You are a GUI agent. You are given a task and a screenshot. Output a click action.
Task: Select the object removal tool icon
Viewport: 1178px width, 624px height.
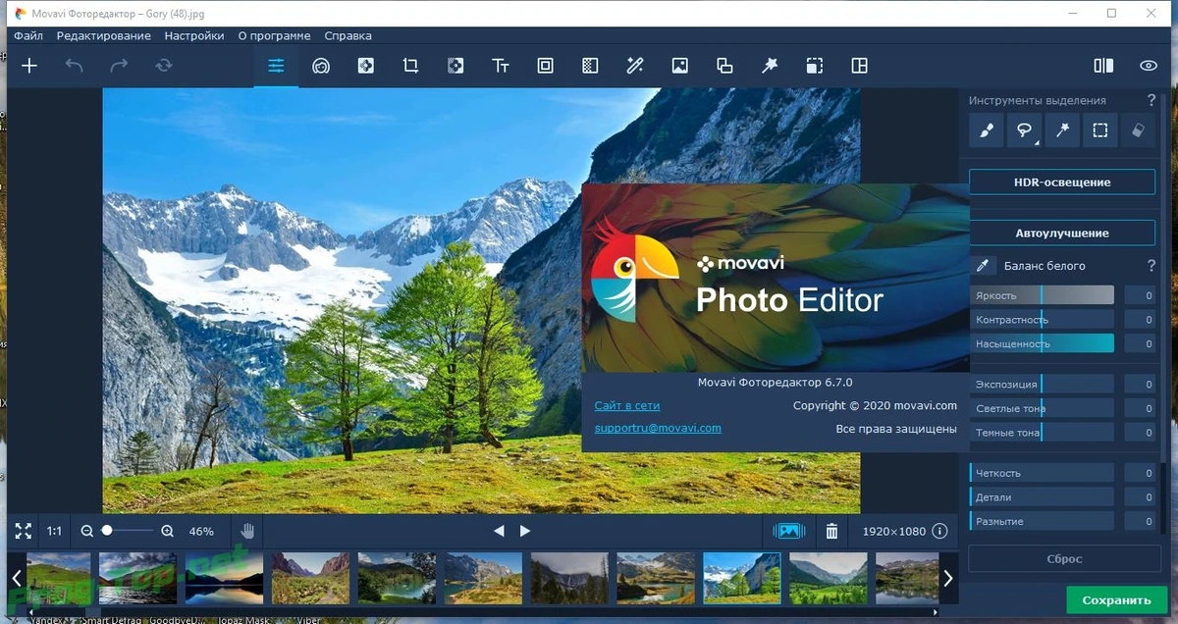pos(366,66)
